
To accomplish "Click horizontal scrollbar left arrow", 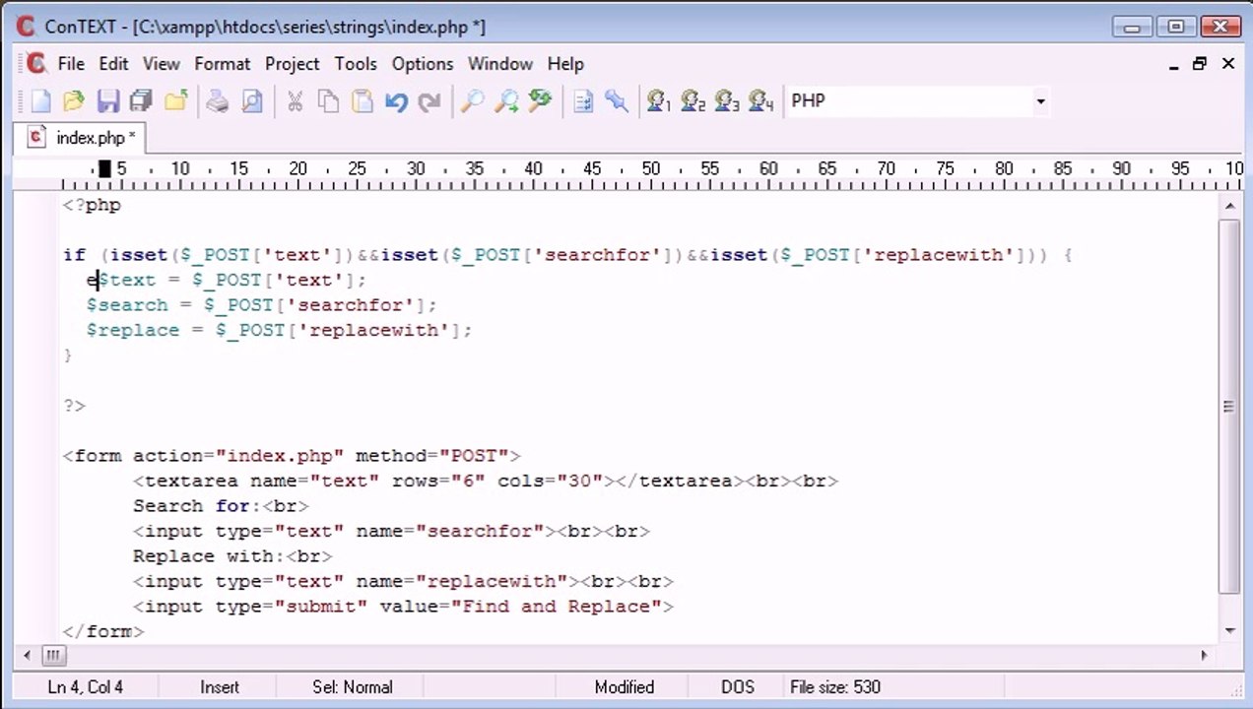I will click(27, 655).
